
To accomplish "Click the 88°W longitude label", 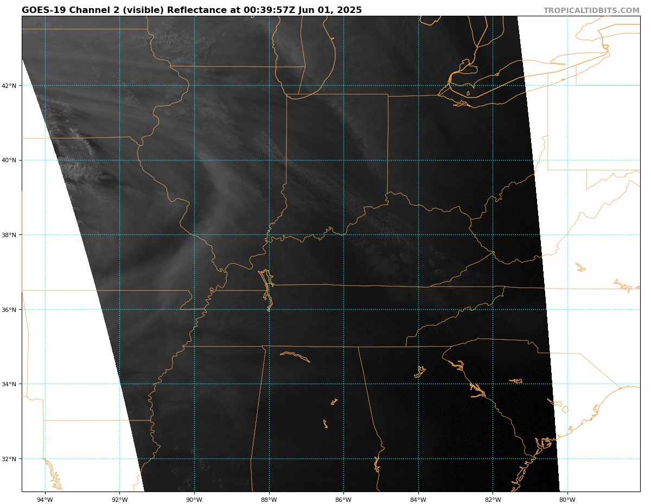I will pyautogui.click(x=269, y=500).
